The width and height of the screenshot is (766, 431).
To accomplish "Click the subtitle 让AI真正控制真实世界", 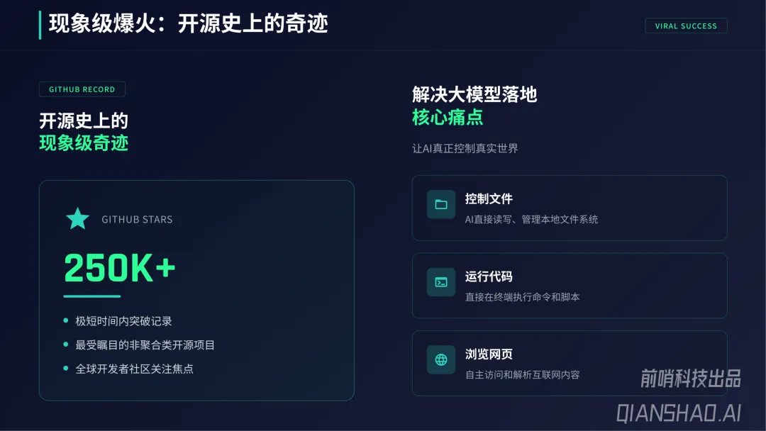I will [465, 148].
